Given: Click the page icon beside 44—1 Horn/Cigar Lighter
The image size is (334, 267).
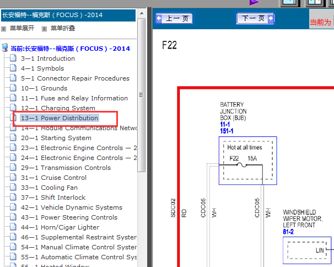Looking at the screenshot, I should coord(13,227).
